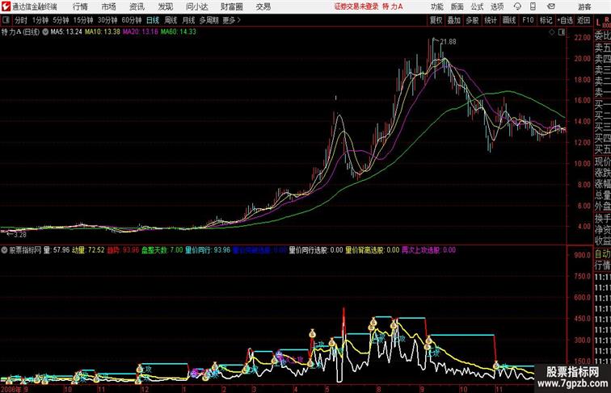This screenshot has height=393, width=611.
Task: Expand the round arrow beside 股票指标网
Action: [4, 250]
